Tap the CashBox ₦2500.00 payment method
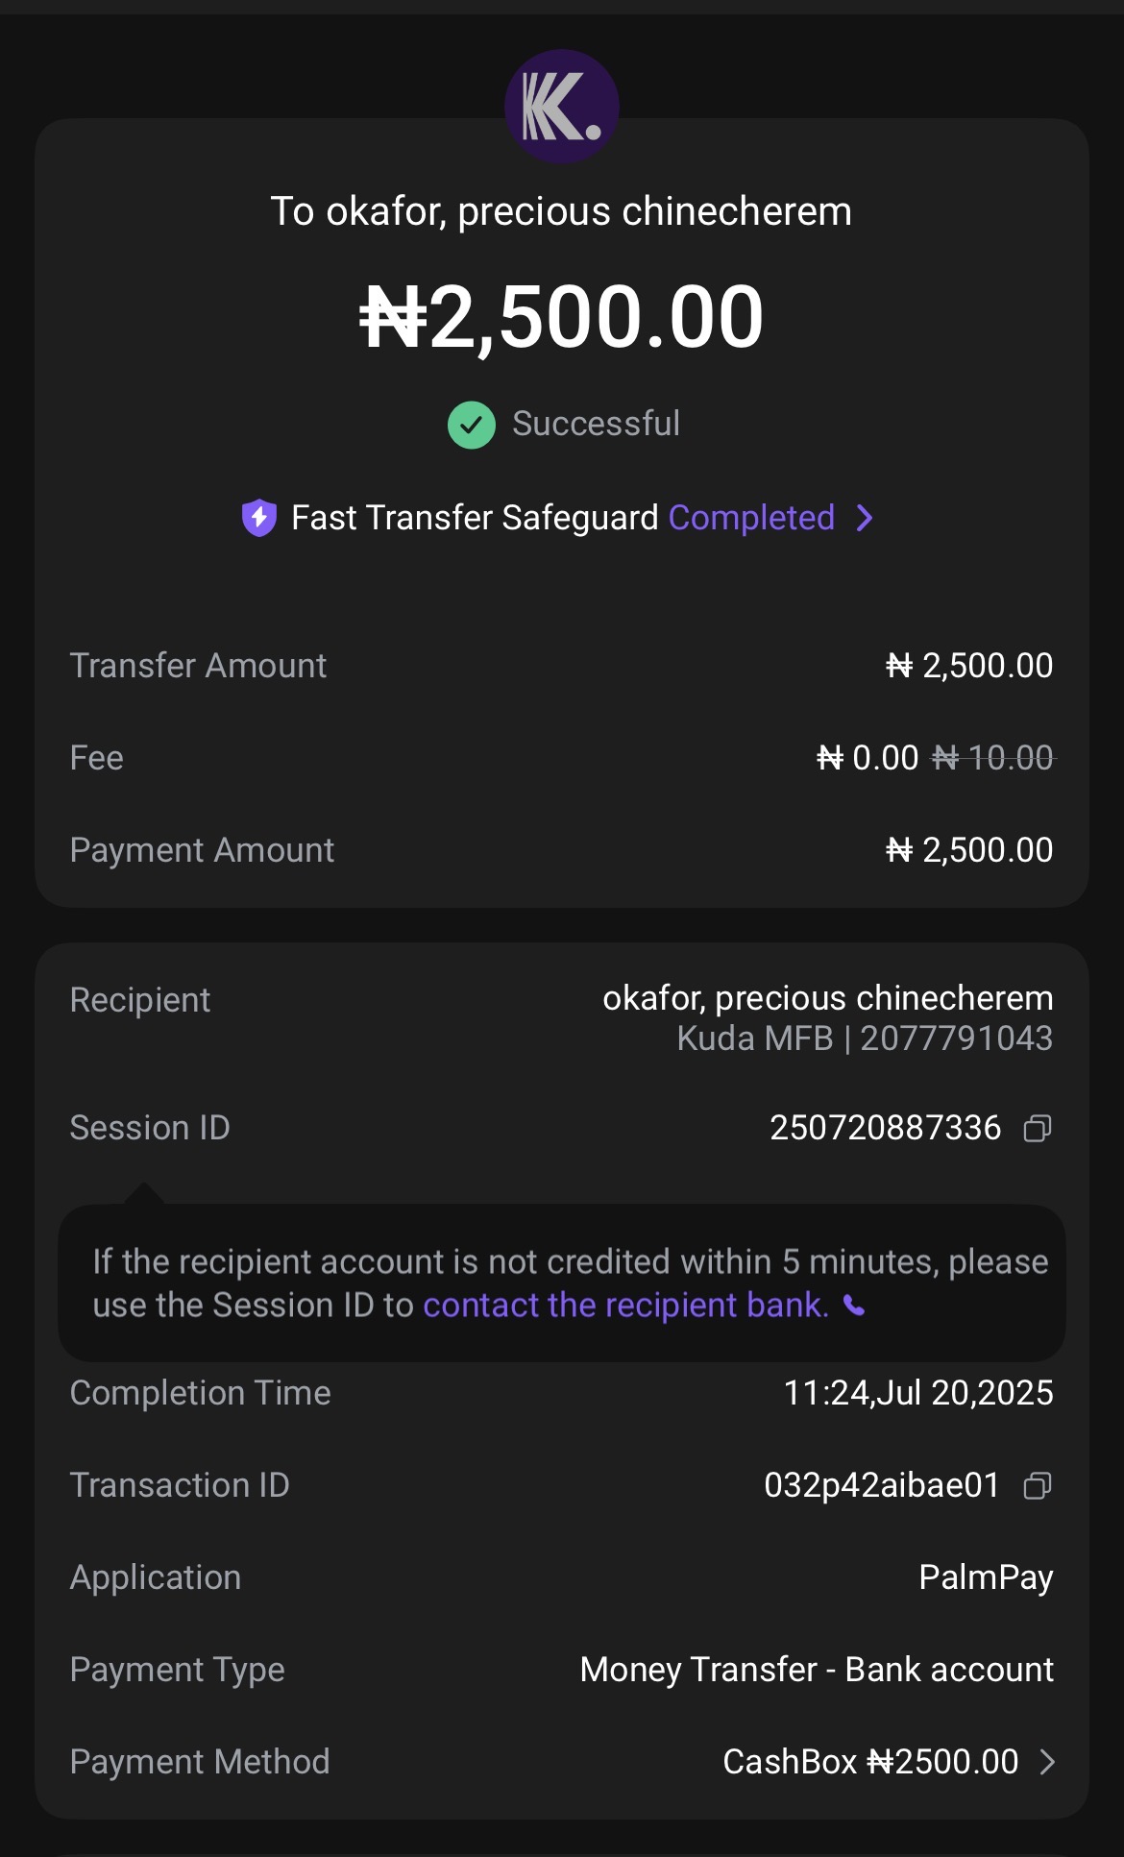Viewport: 1124px width, 1857px height. click(x=869, y=1762)
